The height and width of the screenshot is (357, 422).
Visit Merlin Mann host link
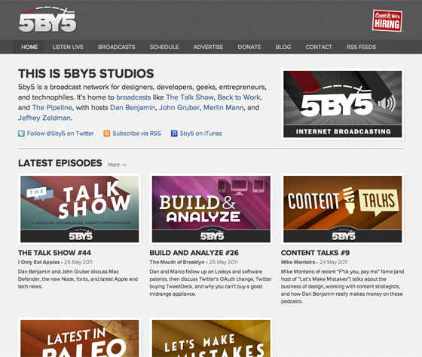coord(223,107)
